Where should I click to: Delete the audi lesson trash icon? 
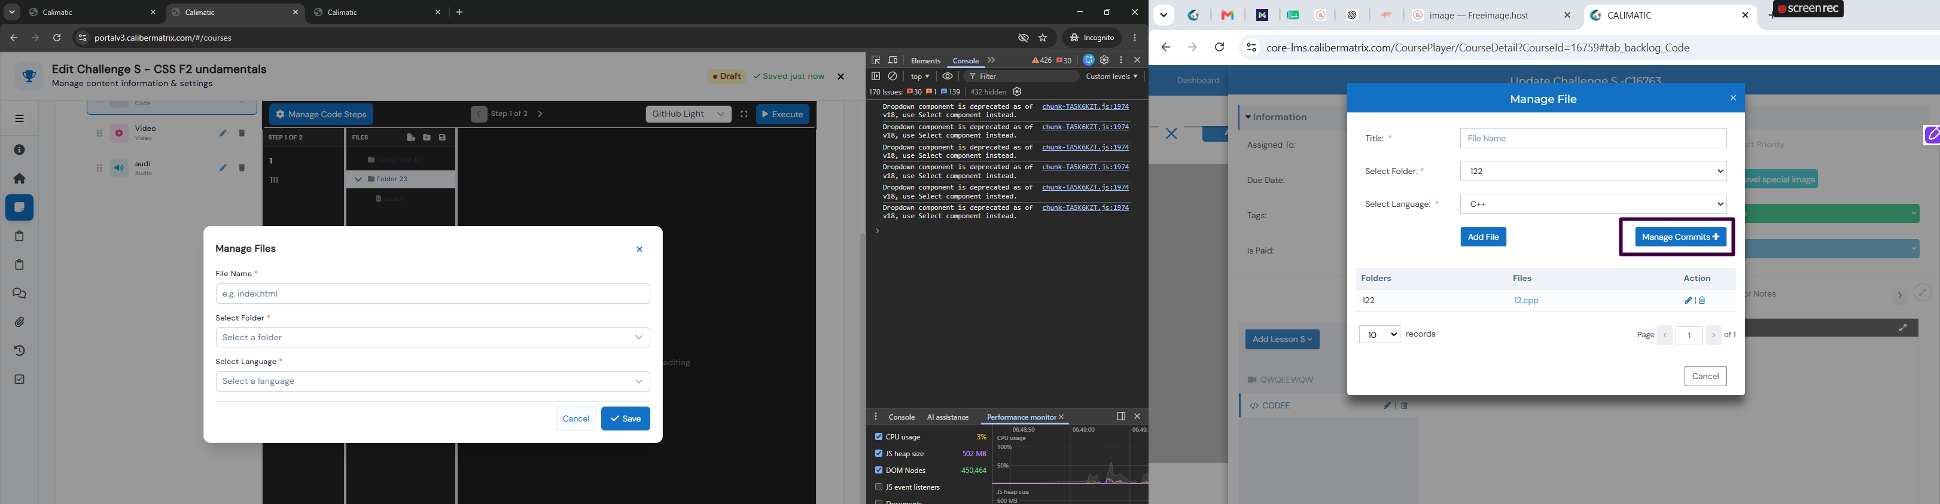[242, 168]
